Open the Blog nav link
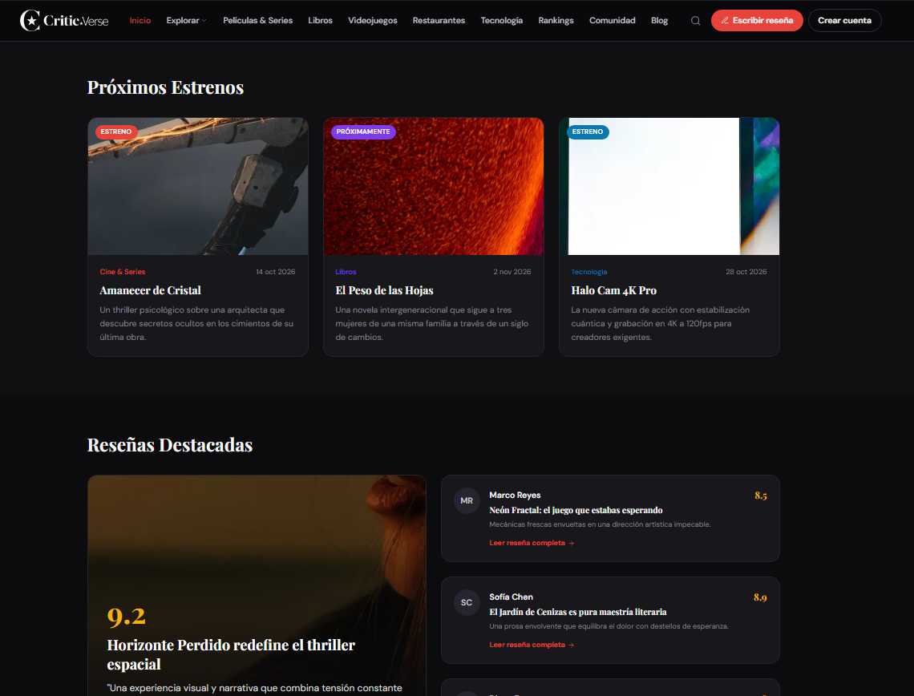Screen dimensions: 914x696 pyautogui.click(x=659, y=20)
